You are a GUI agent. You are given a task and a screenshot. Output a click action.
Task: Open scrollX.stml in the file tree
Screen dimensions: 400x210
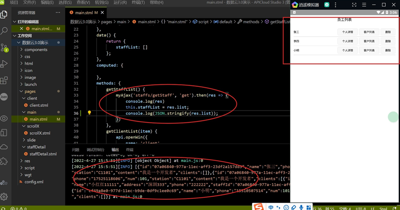[x=40, y=133]
